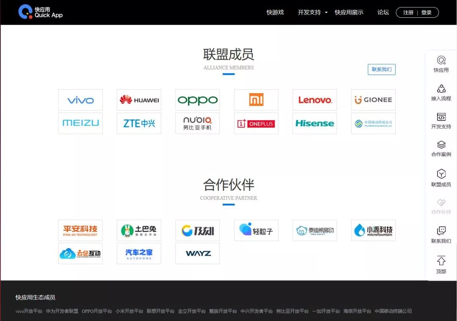Open the 平安科技 partner logo
The height and width of the screenshot is (321, 457).
click(80, 230)
